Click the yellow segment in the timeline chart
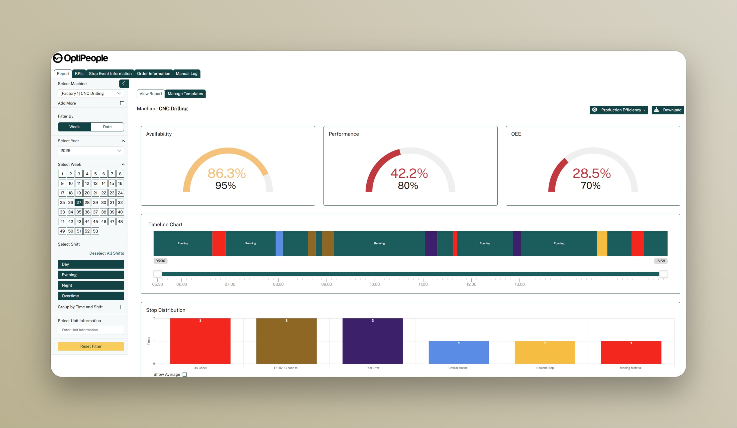Image resolution: width=737 pixels, height=428 pixels. tap(602, 244)
